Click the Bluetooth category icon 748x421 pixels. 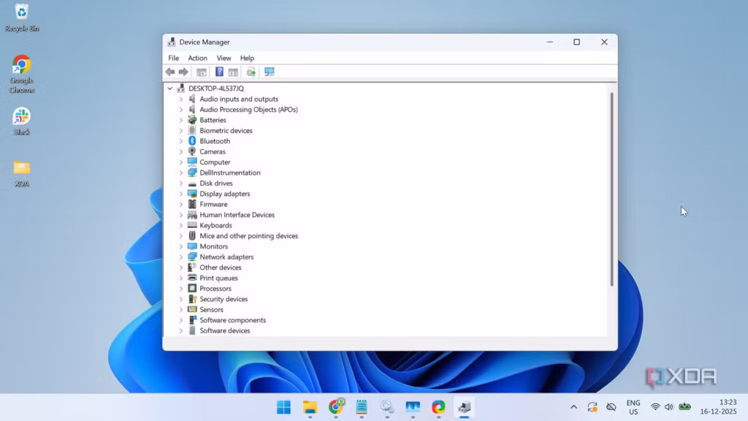192,141
